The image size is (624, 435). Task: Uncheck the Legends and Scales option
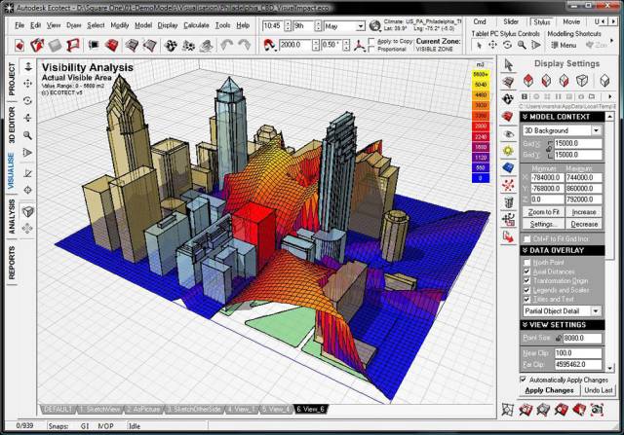click(526, 290)
